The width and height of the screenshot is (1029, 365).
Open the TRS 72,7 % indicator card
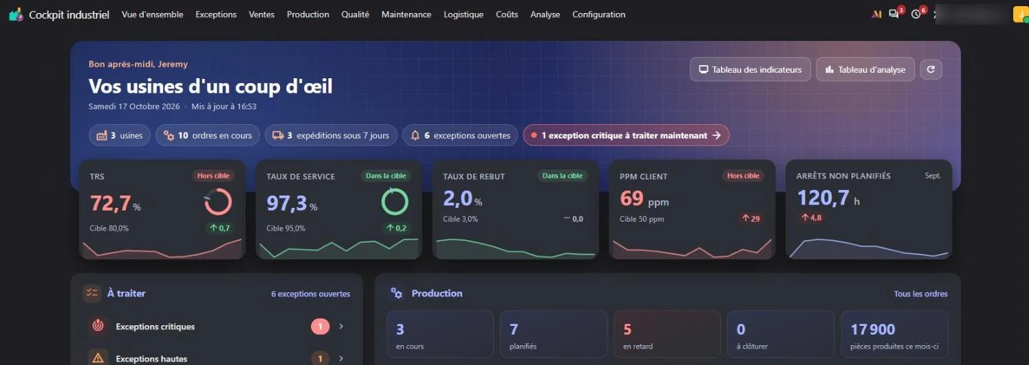(x=162, y=209)
